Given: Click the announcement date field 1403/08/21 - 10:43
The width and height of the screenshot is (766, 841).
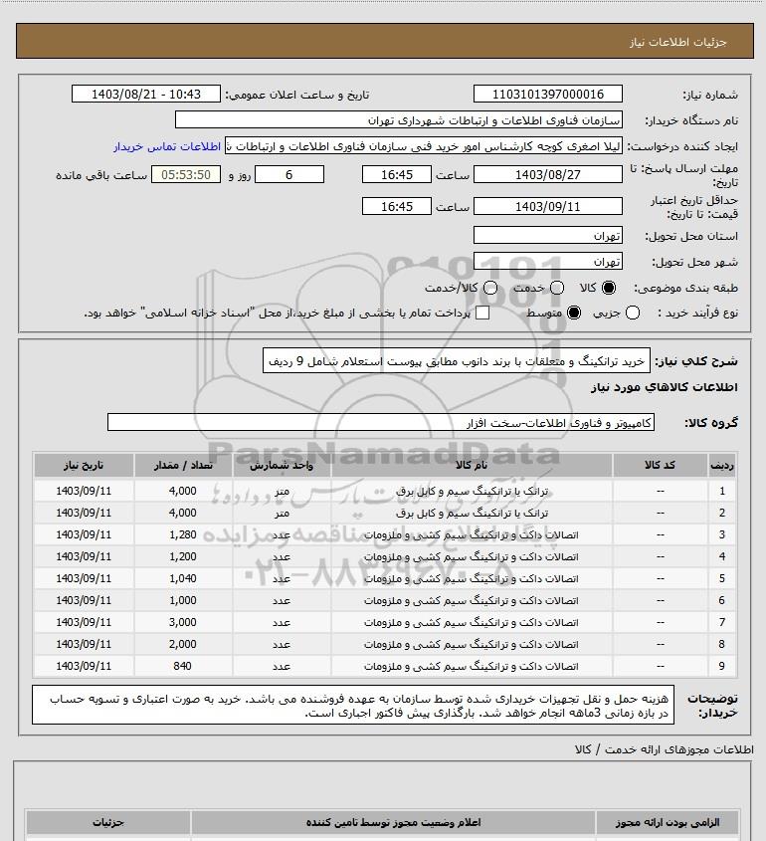Looking at the screenshot, I should pyautogui.click(x=146, y=94).
